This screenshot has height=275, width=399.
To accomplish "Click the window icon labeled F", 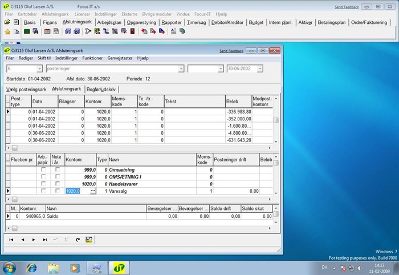I will [x=68, y=31].
